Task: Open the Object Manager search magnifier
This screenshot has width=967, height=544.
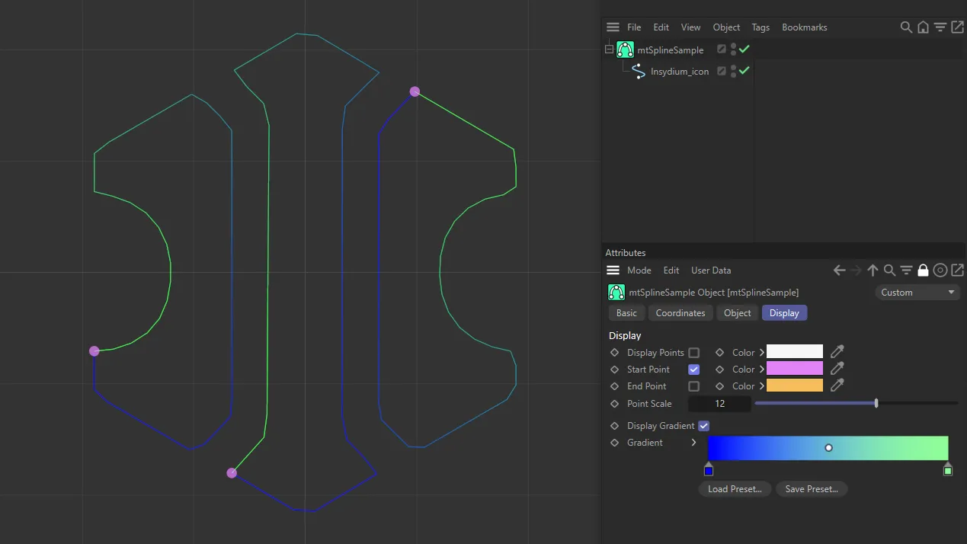Action: click(x=906, y=27)
